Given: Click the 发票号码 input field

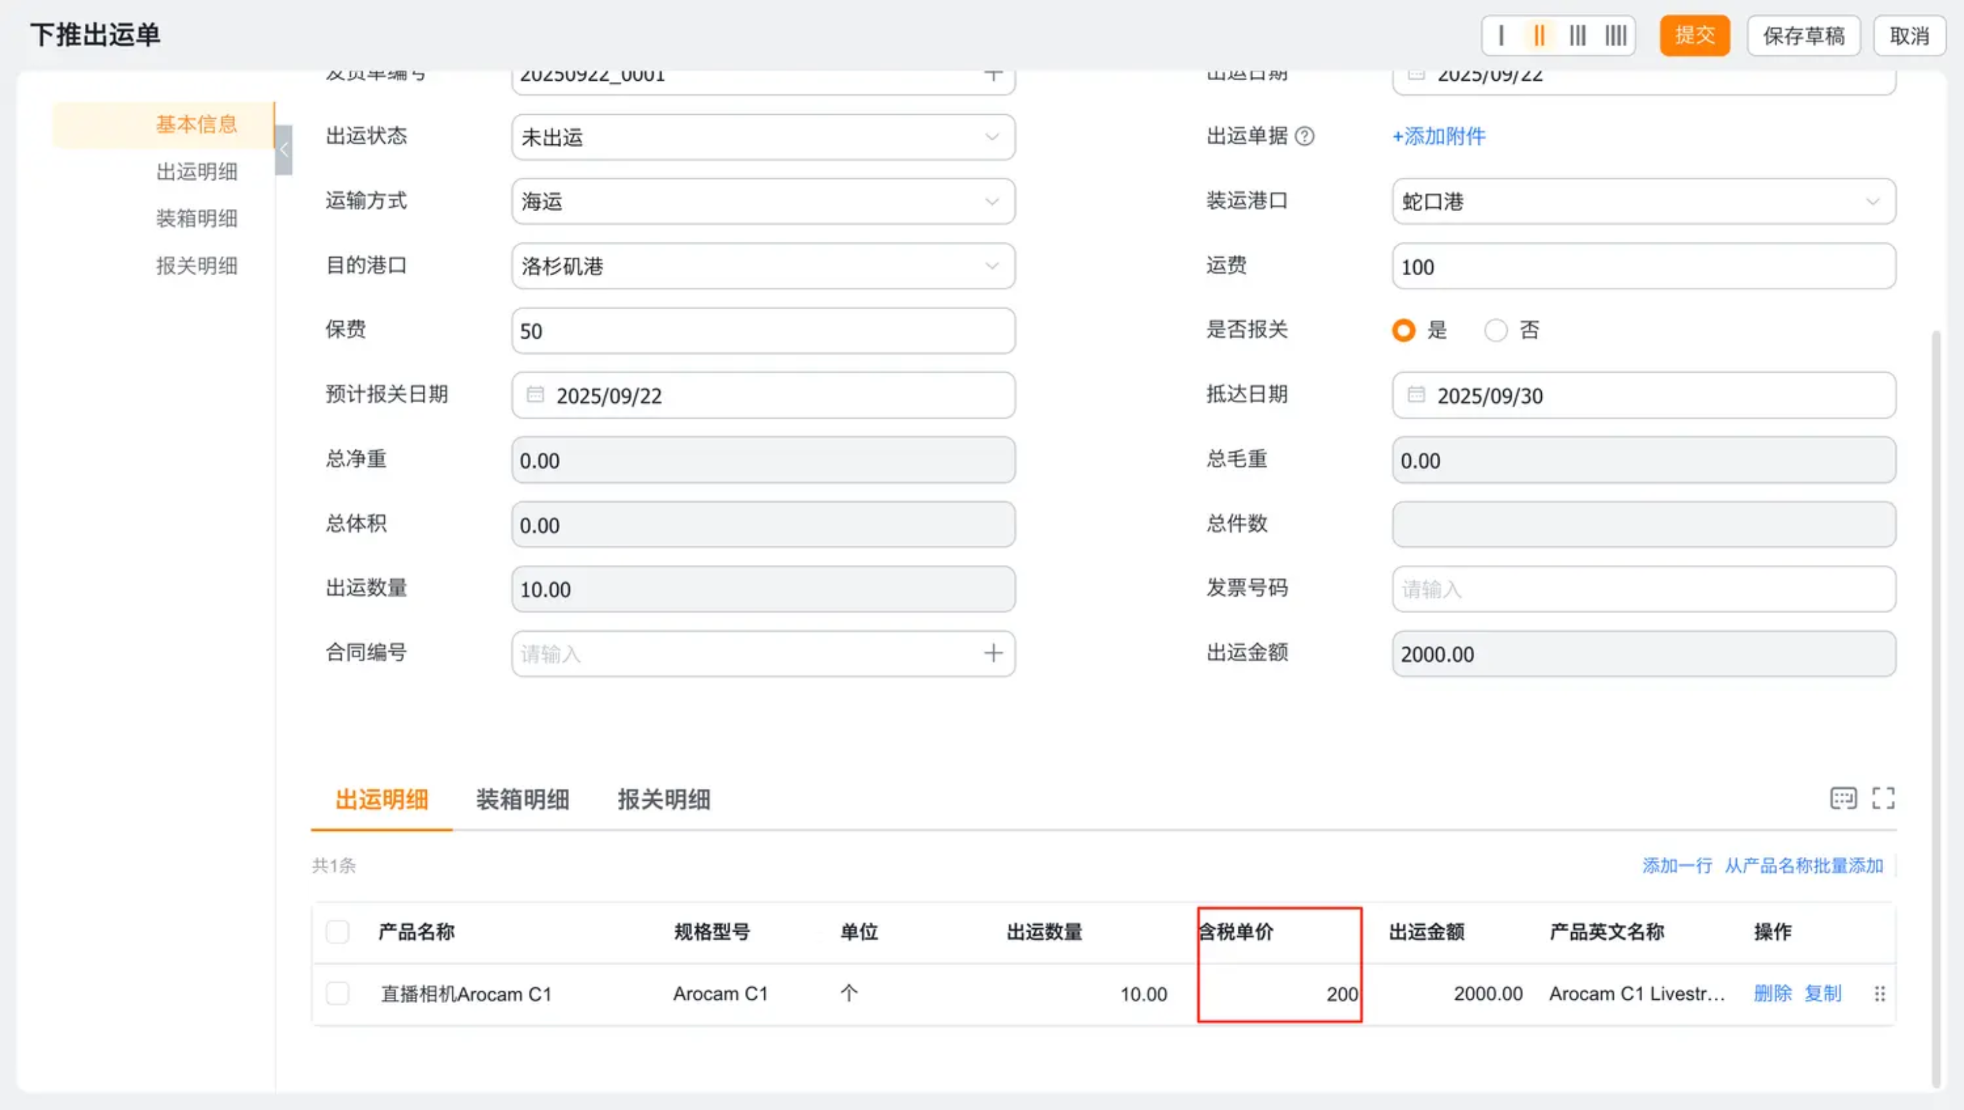Looking at the screenshot, I should [x=1643, y=589].
